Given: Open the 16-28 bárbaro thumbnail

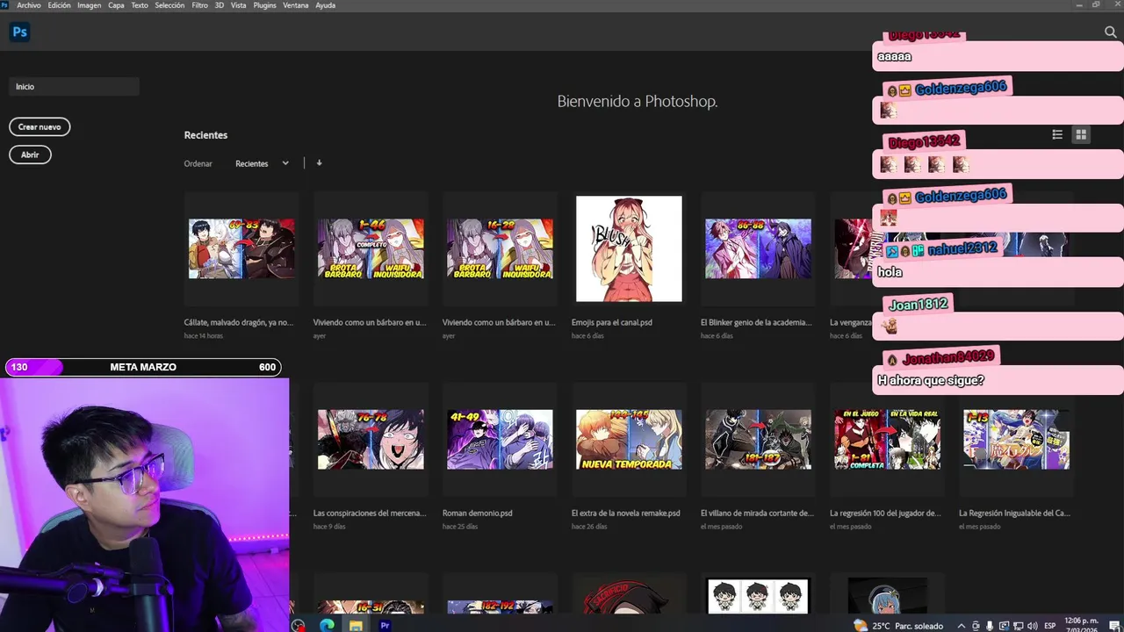Looking at the screenshot, I should pos(500,249).
